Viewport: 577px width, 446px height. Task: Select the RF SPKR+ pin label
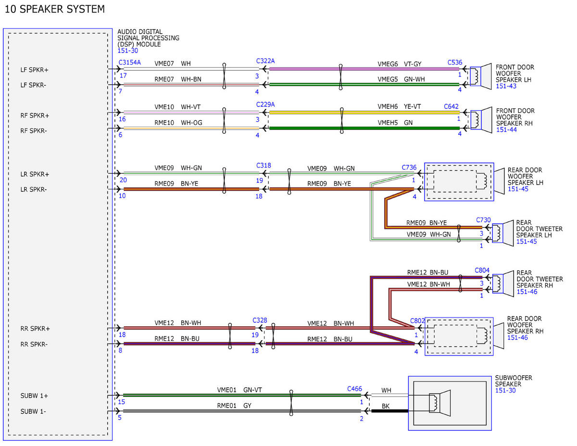(35, 115)
